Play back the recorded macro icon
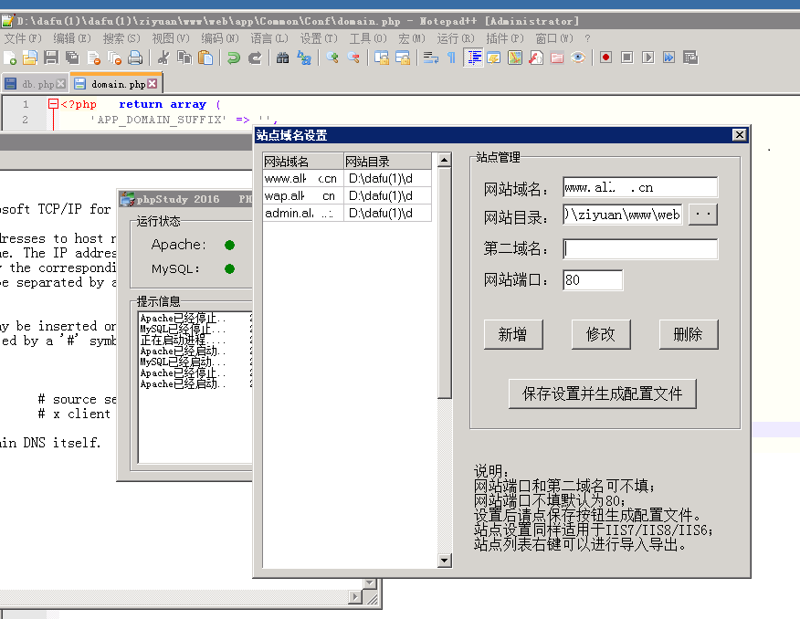800x619 pixels. coord(648,58)
